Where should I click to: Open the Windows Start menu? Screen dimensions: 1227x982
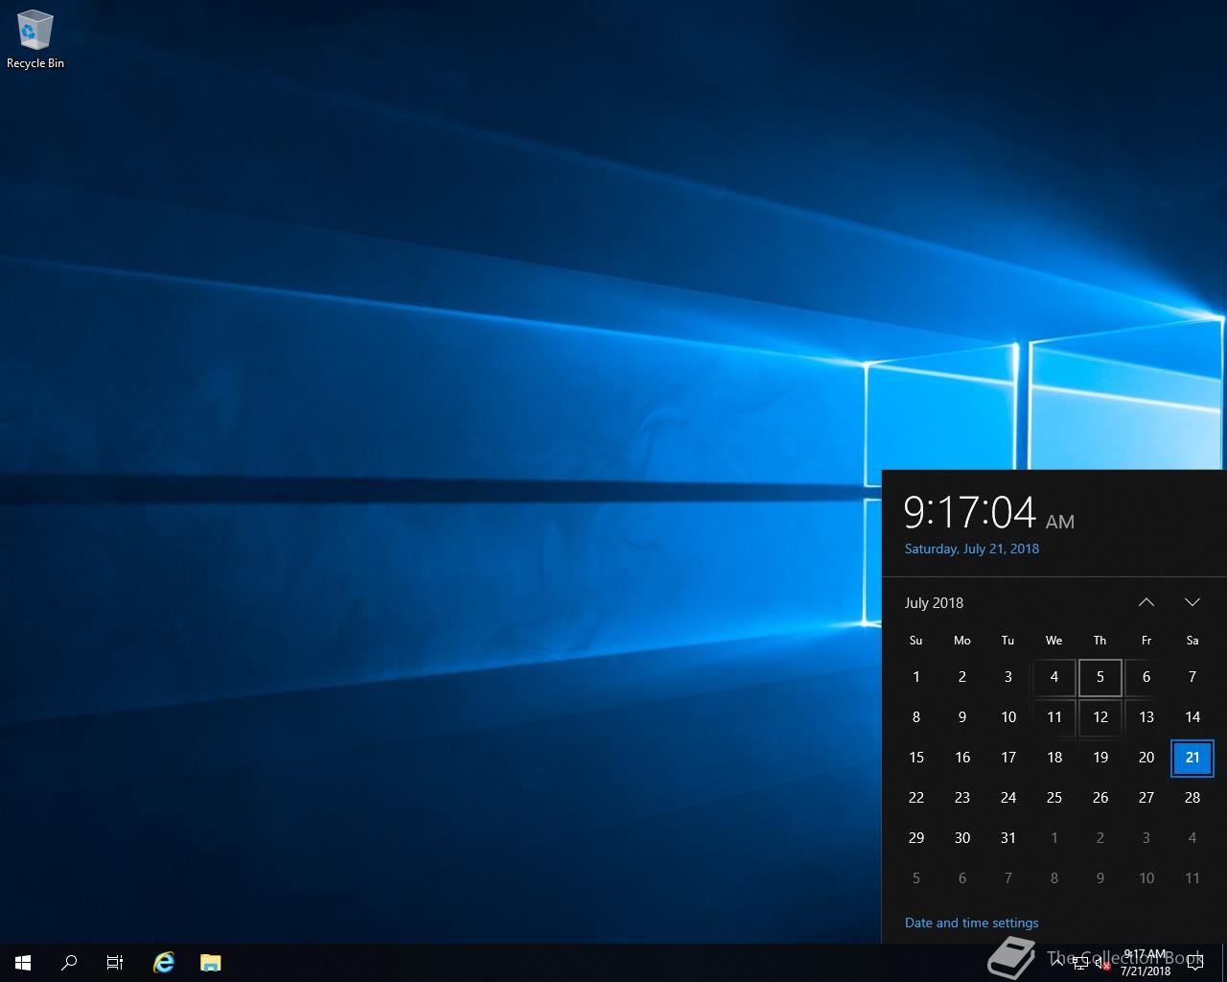pos(23,963)
